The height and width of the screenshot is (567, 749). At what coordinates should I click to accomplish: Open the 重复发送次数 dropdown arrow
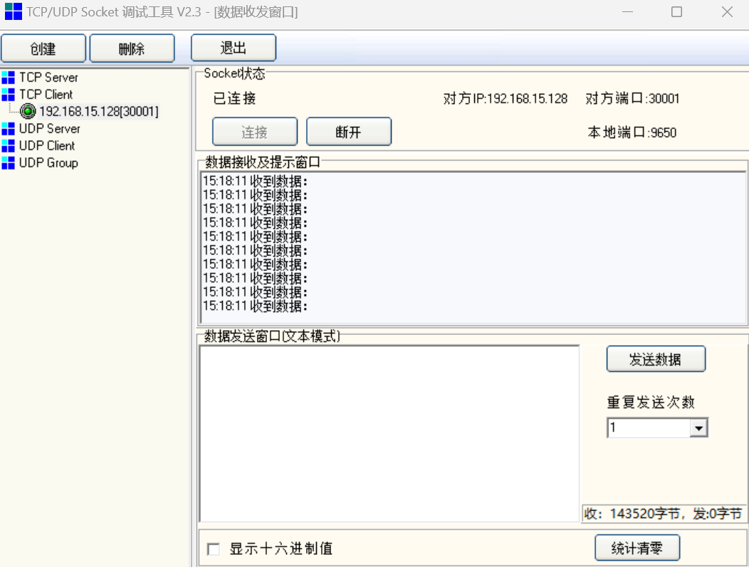[x=698, y=428]
